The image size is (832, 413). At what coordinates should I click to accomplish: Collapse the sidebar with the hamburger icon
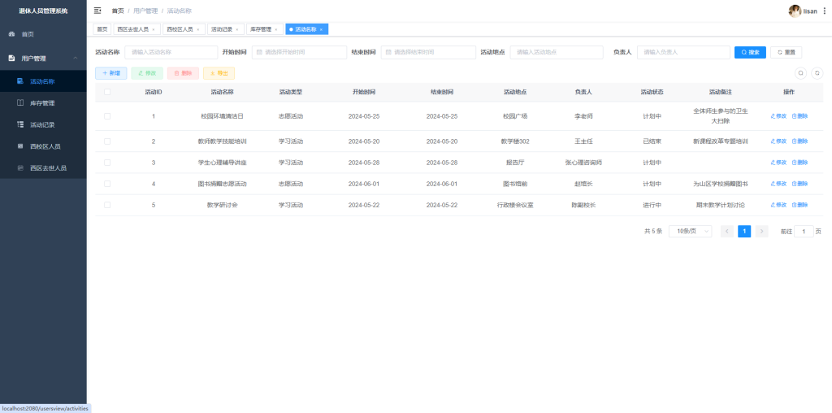[x=97, y=11]
